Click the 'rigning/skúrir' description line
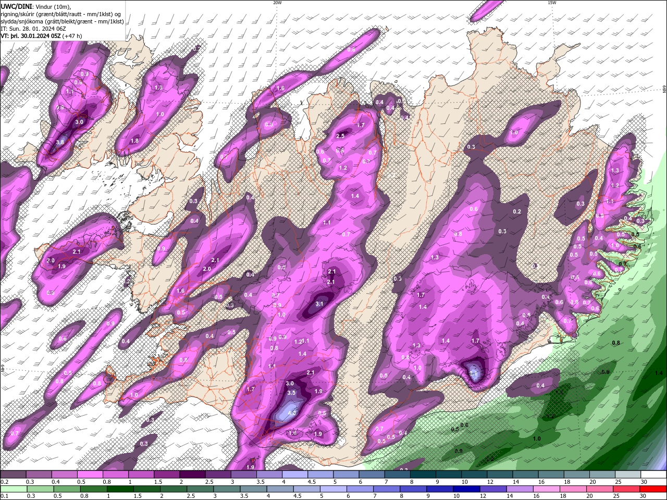The width and height of the screenshot is (667, 500). coord(61,14)
